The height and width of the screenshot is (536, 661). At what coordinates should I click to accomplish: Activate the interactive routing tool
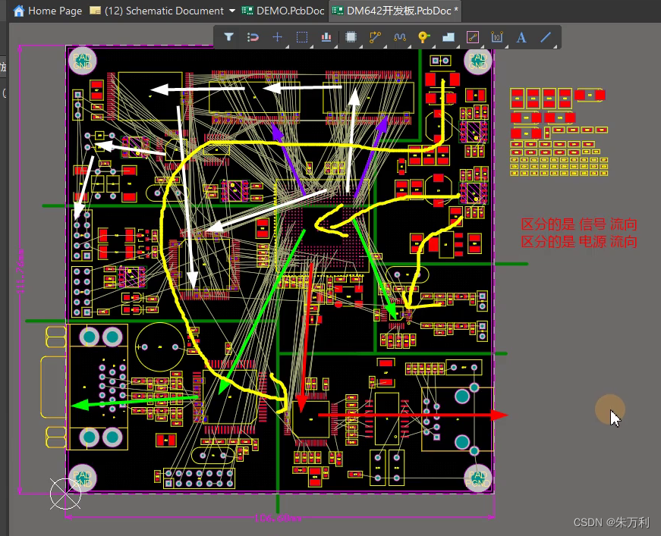coord(375,36)
